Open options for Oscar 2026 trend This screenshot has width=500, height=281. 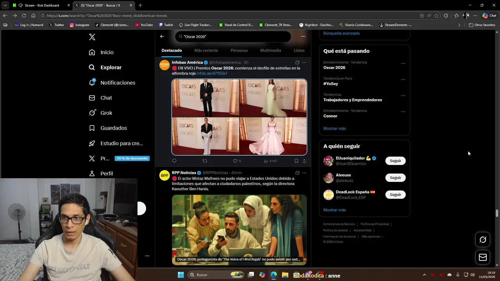coord(403,63)
